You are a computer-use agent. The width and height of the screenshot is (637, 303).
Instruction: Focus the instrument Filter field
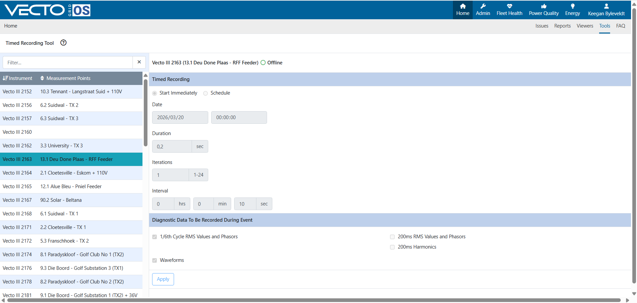[x=68, y=62]
